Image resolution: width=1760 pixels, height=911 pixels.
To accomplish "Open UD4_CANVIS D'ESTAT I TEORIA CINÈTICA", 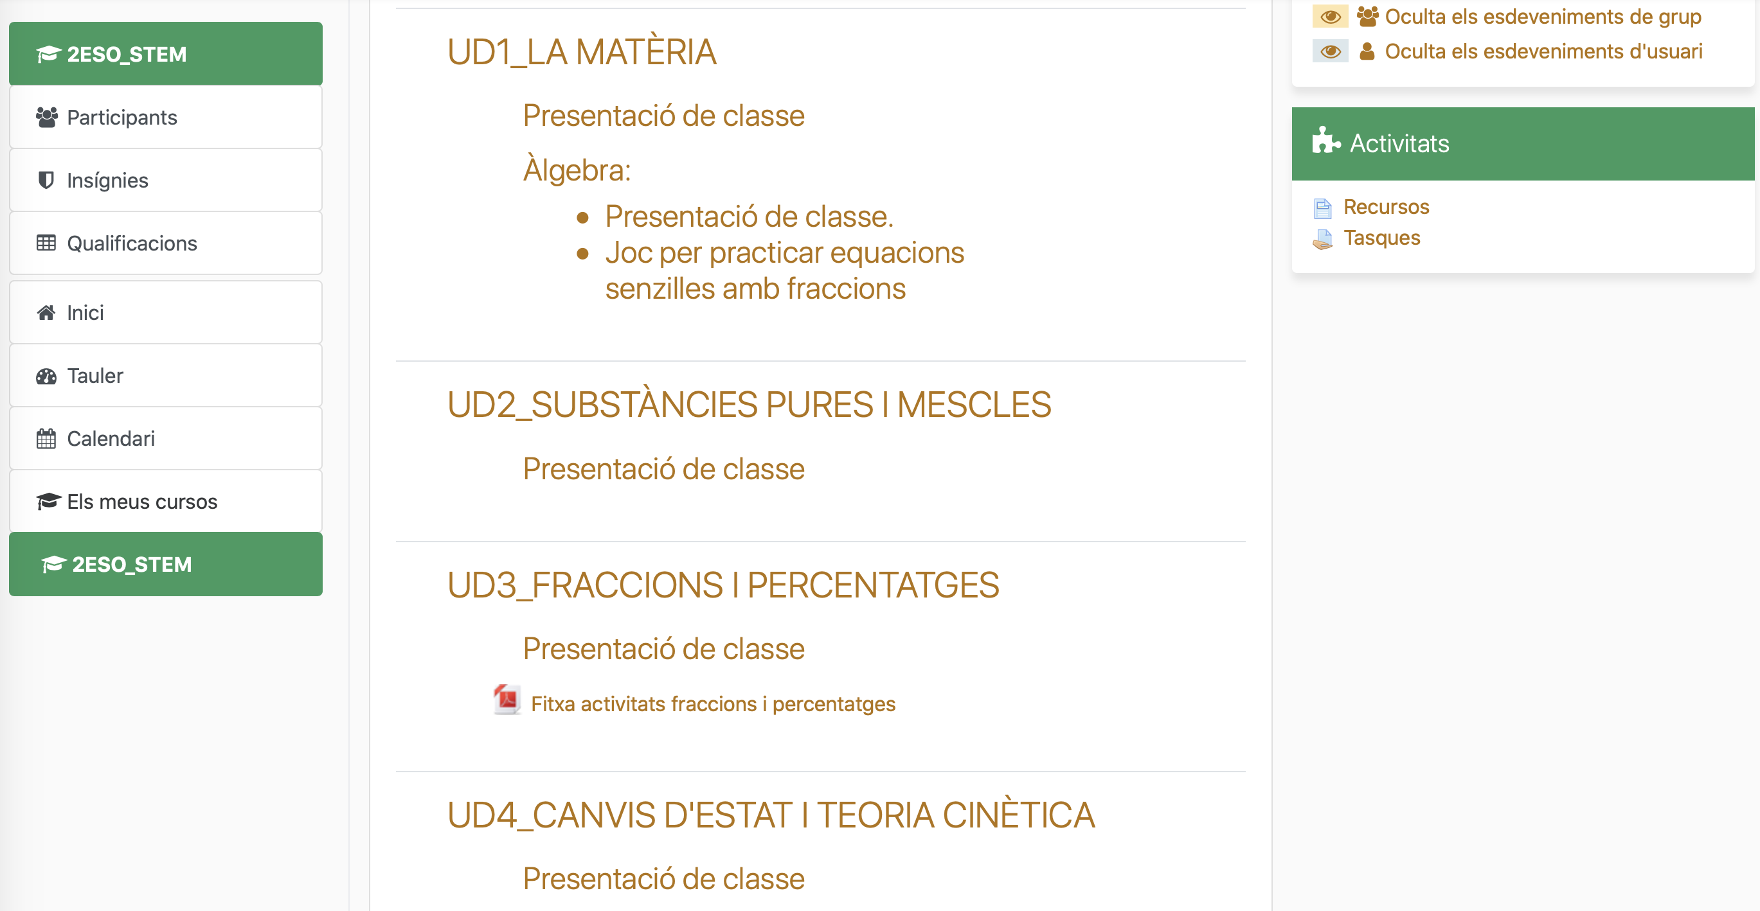I will point(771,815).
